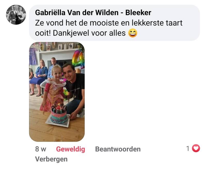Click the word Dankjewel in the comment

click(x=71, y=33)
